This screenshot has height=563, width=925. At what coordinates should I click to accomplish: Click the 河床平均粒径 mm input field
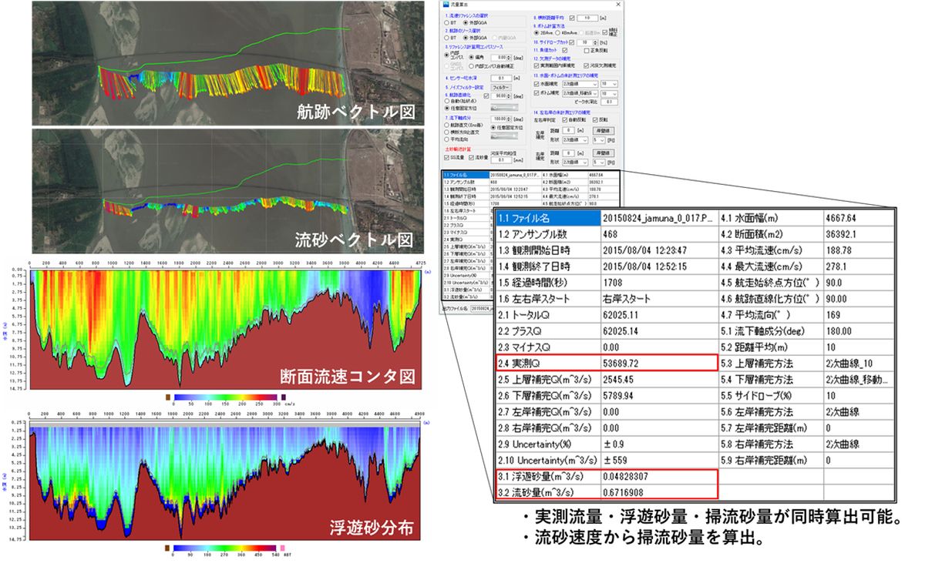[501, 160]
